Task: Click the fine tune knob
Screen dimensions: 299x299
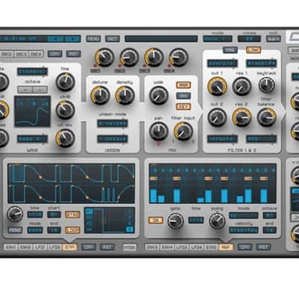Action: (x=65, y=82)
